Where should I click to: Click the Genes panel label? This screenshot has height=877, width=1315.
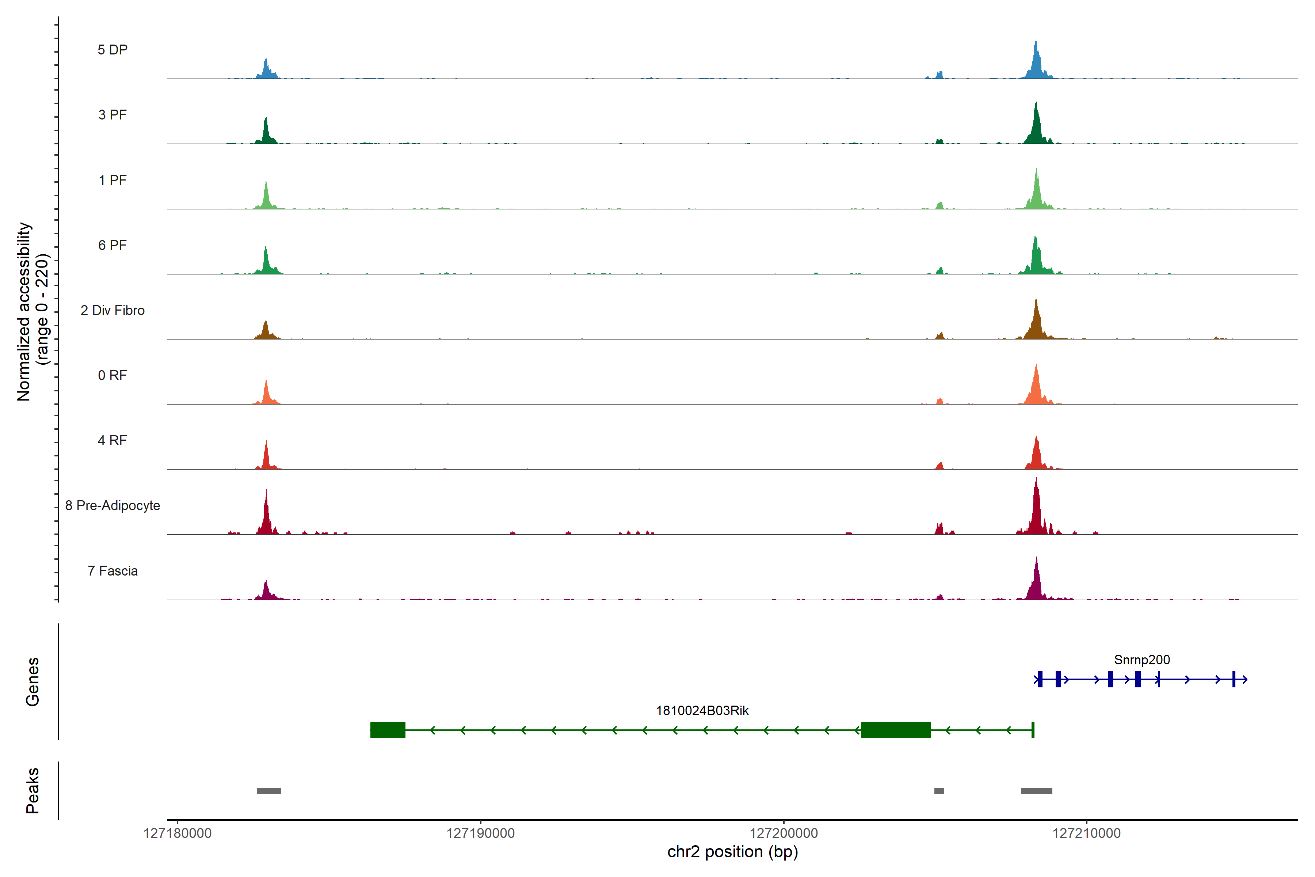point(33,681)
